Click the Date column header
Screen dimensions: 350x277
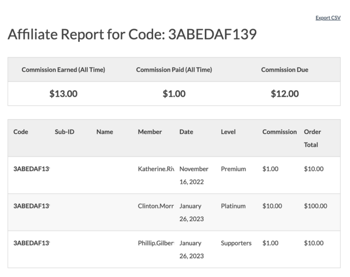pos(186,132)
